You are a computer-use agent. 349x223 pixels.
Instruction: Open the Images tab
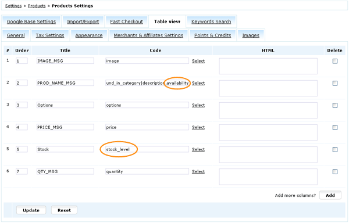pos(251,35)
